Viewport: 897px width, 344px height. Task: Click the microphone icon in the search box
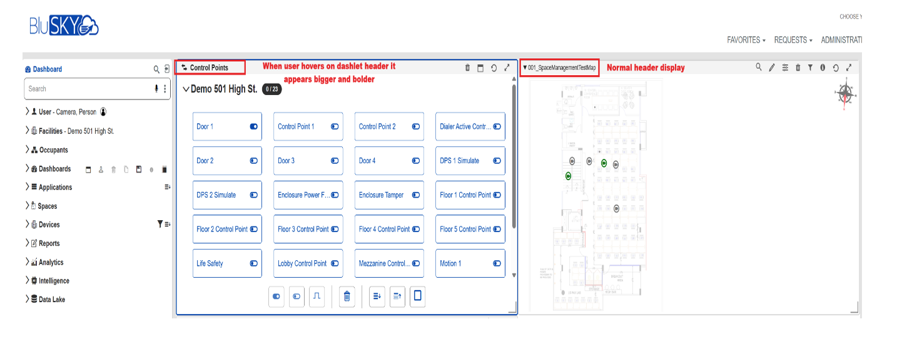156,89
